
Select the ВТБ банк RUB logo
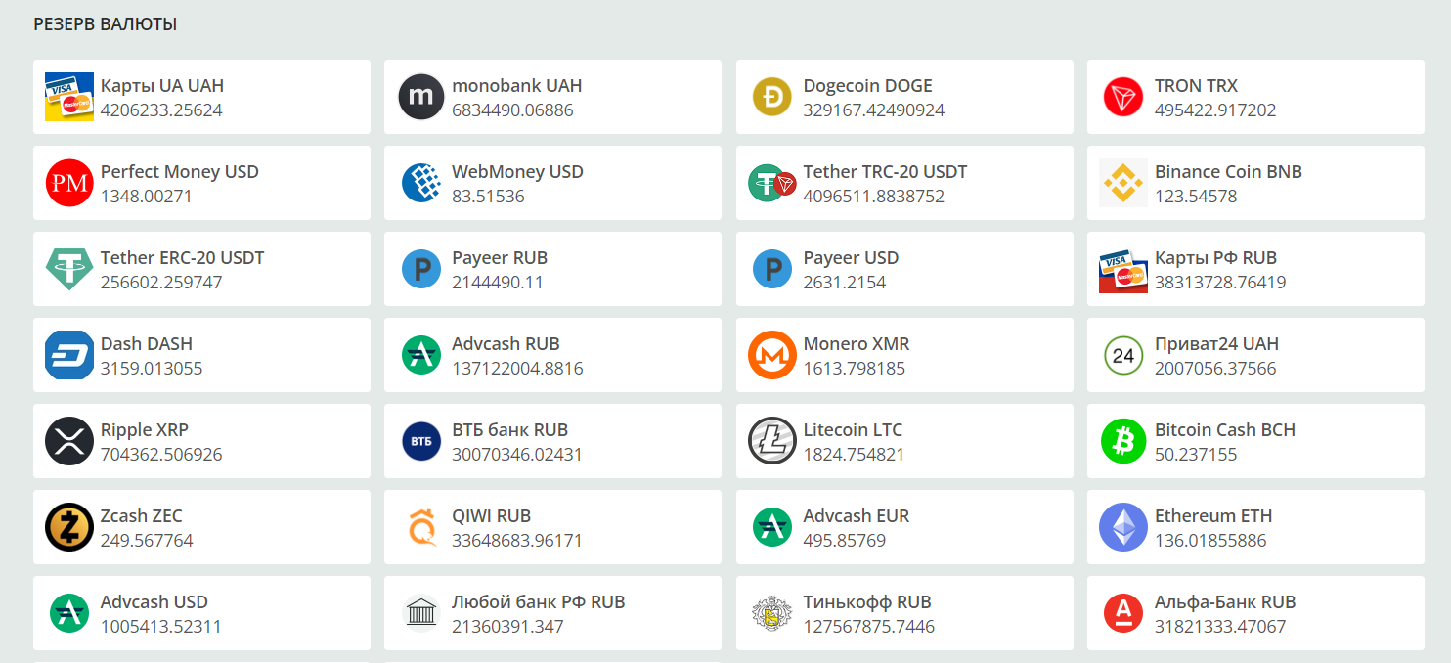[421, 441]
